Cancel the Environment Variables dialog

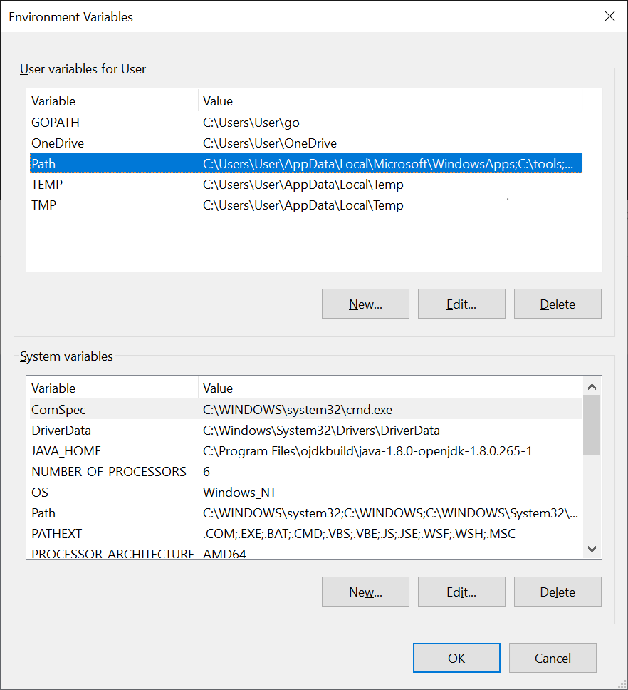click(553, 657)
